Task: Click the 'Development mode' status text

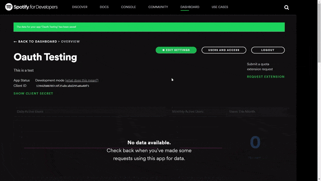Action: (50, 80)
